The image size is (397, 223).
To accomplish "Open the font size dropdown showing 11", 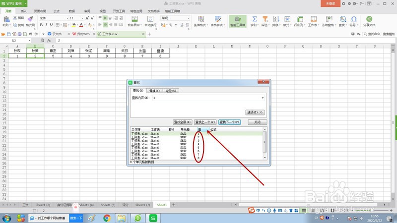I will 82,18.
